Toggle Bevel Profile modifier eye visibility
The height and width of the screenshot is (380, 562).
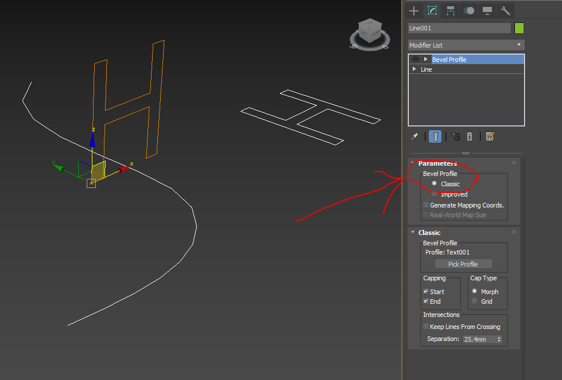point(416,60)
